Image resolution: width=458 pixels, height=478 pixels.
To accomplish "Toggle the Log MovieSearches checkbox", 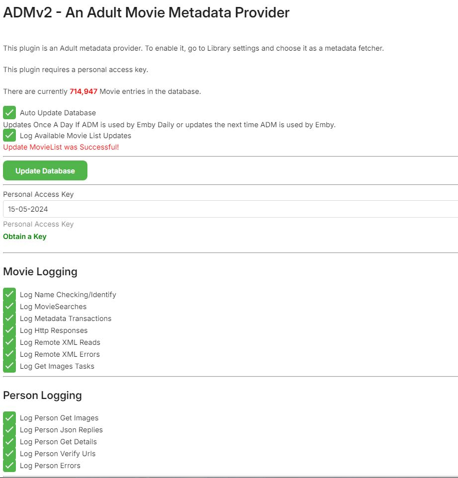I will click(x=9, y=307).
